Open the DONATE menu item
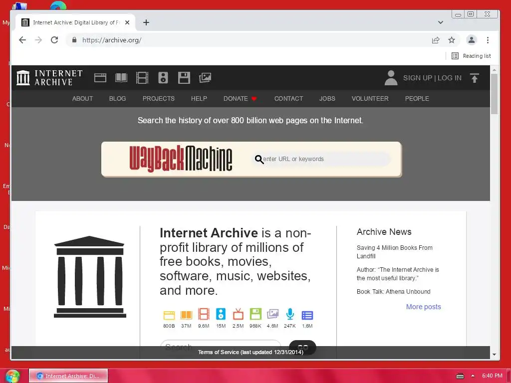 pyautogui.click(x=240, y=98)
